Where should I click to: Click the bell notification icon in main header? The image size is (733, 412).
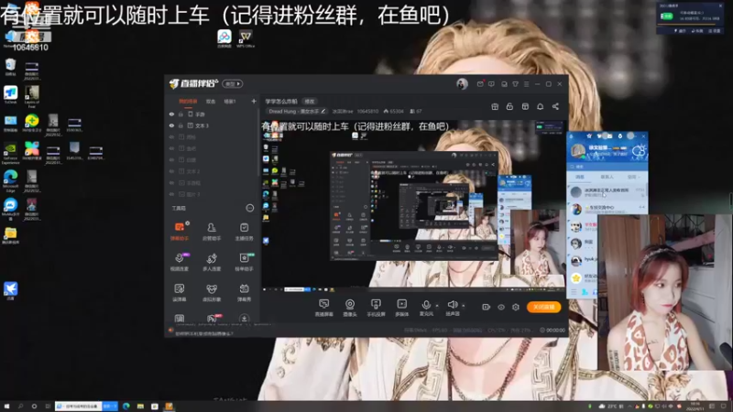540,106
